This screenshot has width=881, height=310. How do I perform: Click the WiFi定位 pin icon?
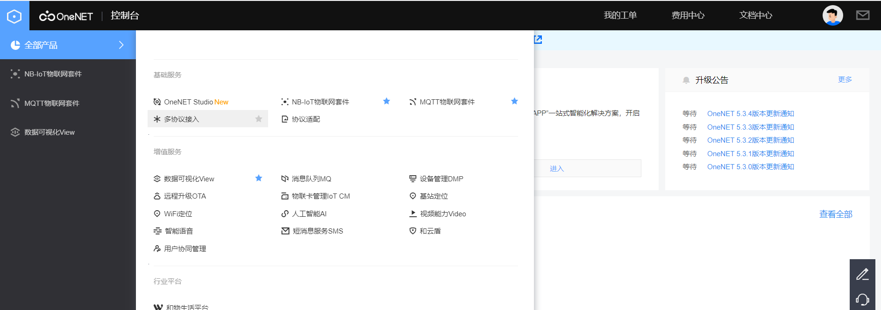point(157,214)
